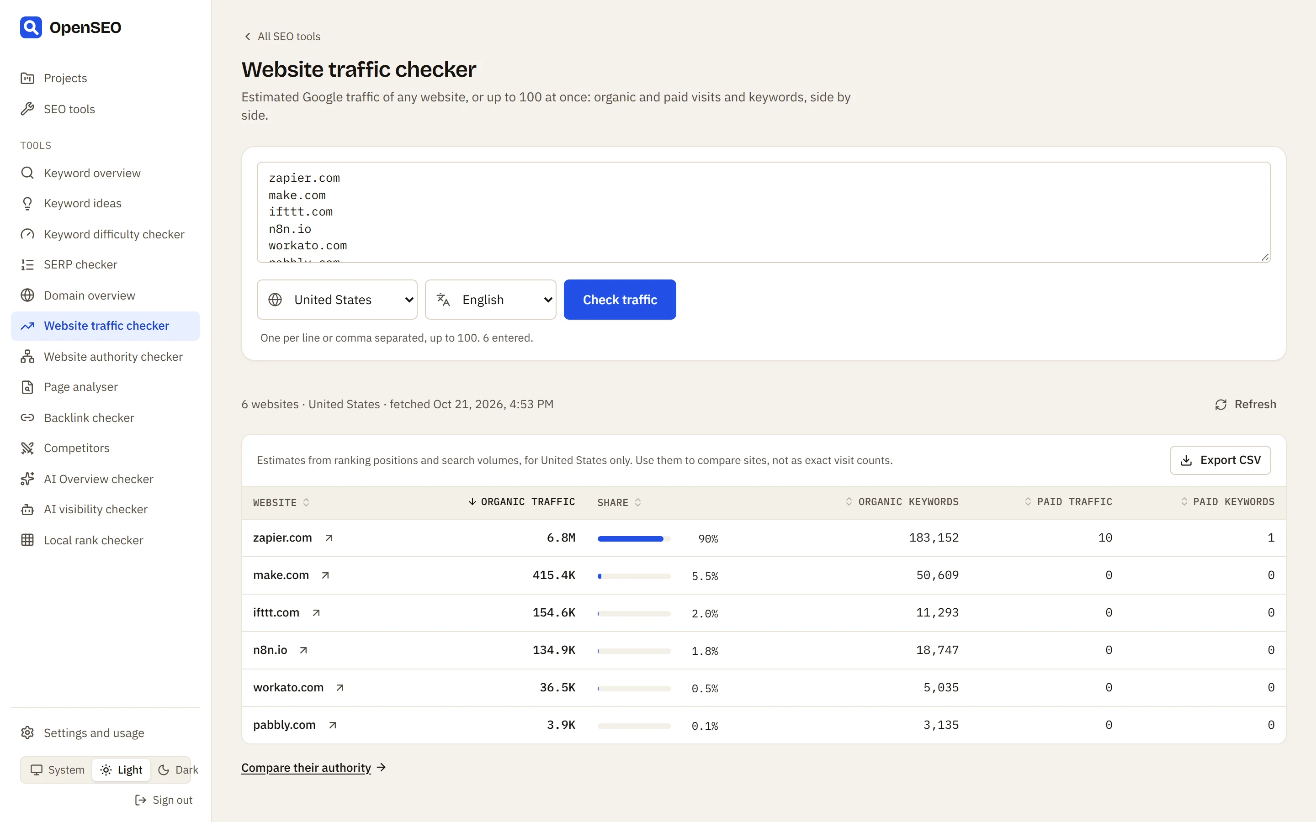Click zapier.com 90% share progress bar
The width and height of the screenshot is (1316, 822).
[634, 539]
